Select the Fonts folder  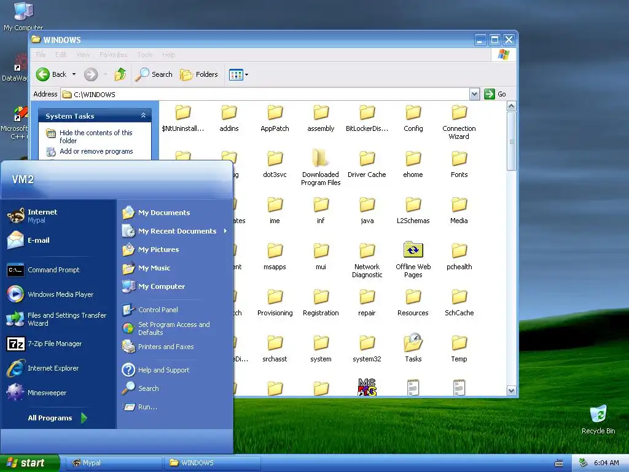[x=459, y=165]
